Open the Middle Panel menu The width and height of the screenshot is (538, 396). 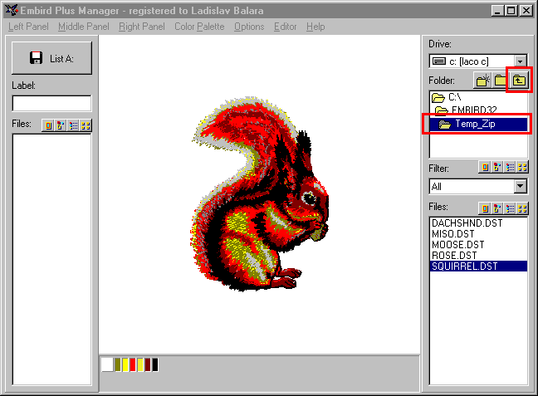coord(83,27)
